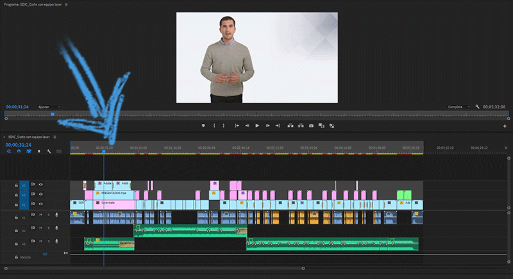Open the Completa playback resolution dropdown

[460, 106]
